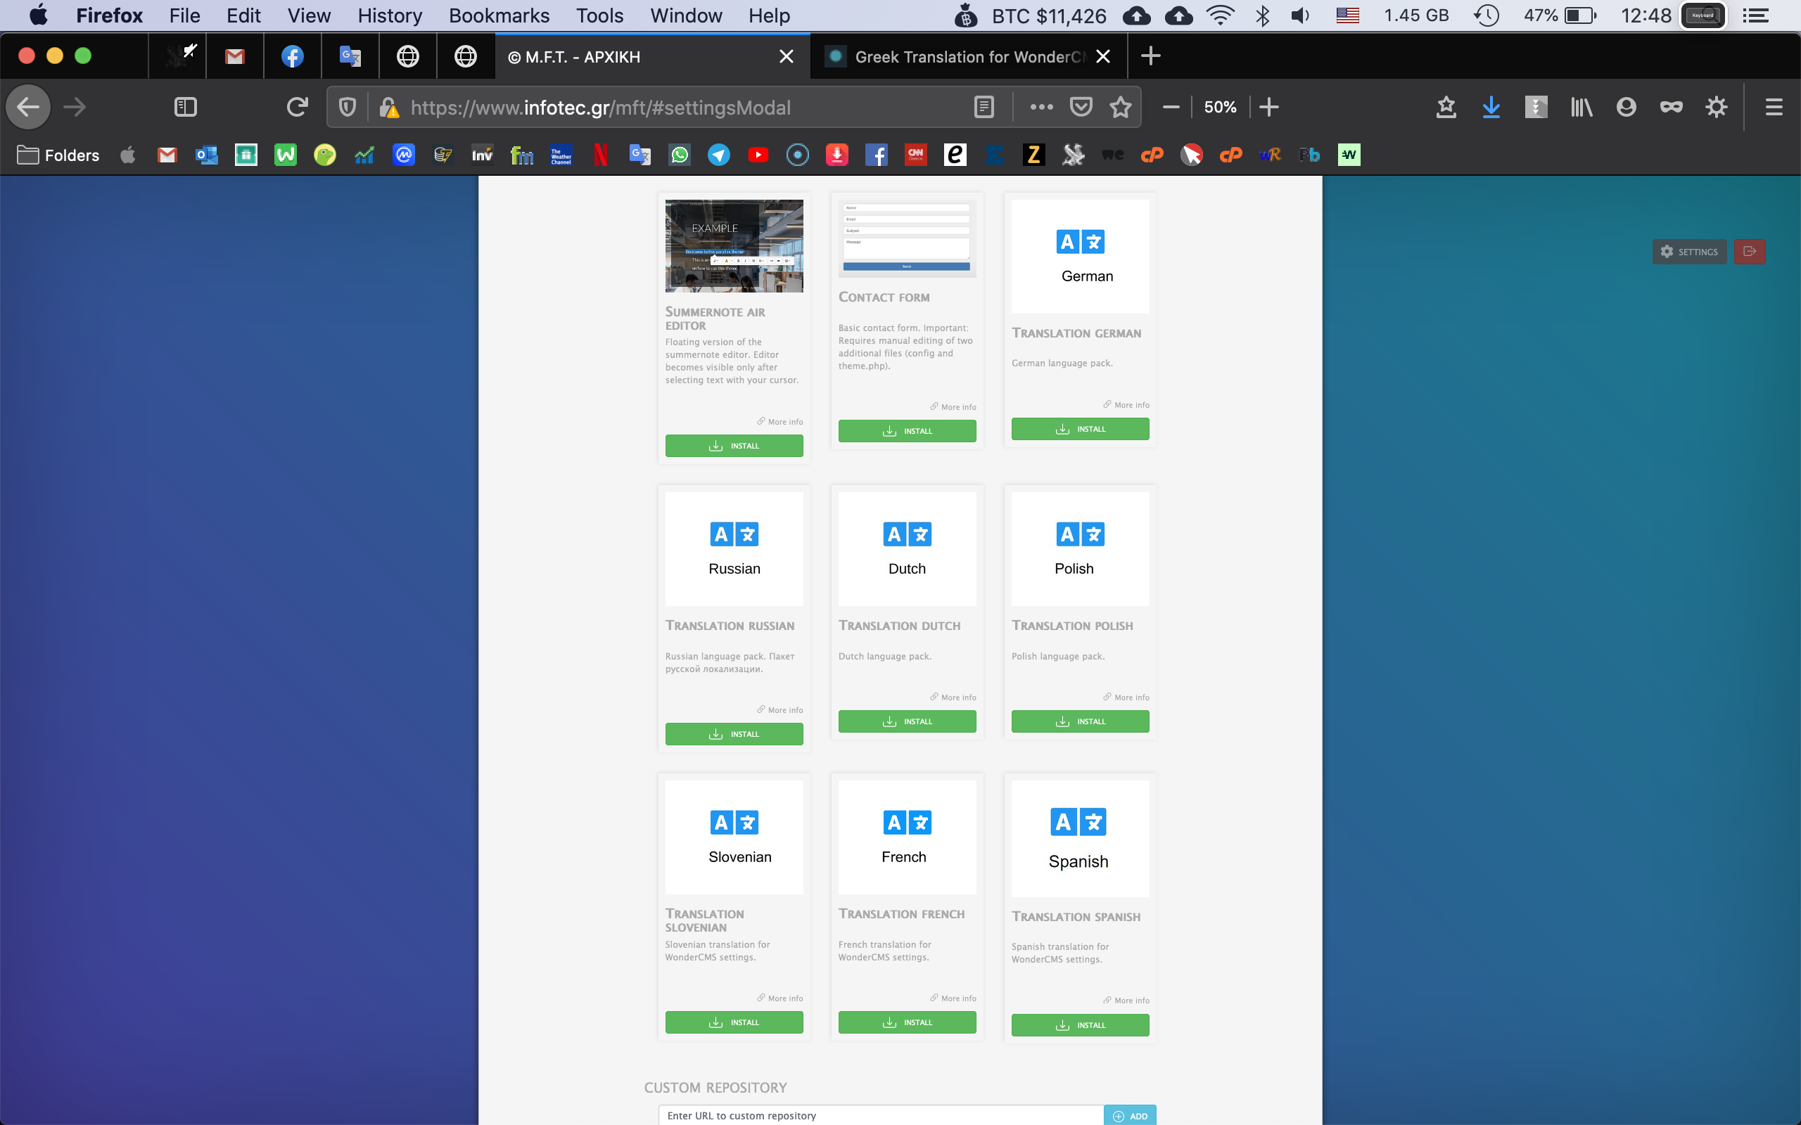
Task: Open the Firefox Account profile icon
Action: coord(1625,107)
